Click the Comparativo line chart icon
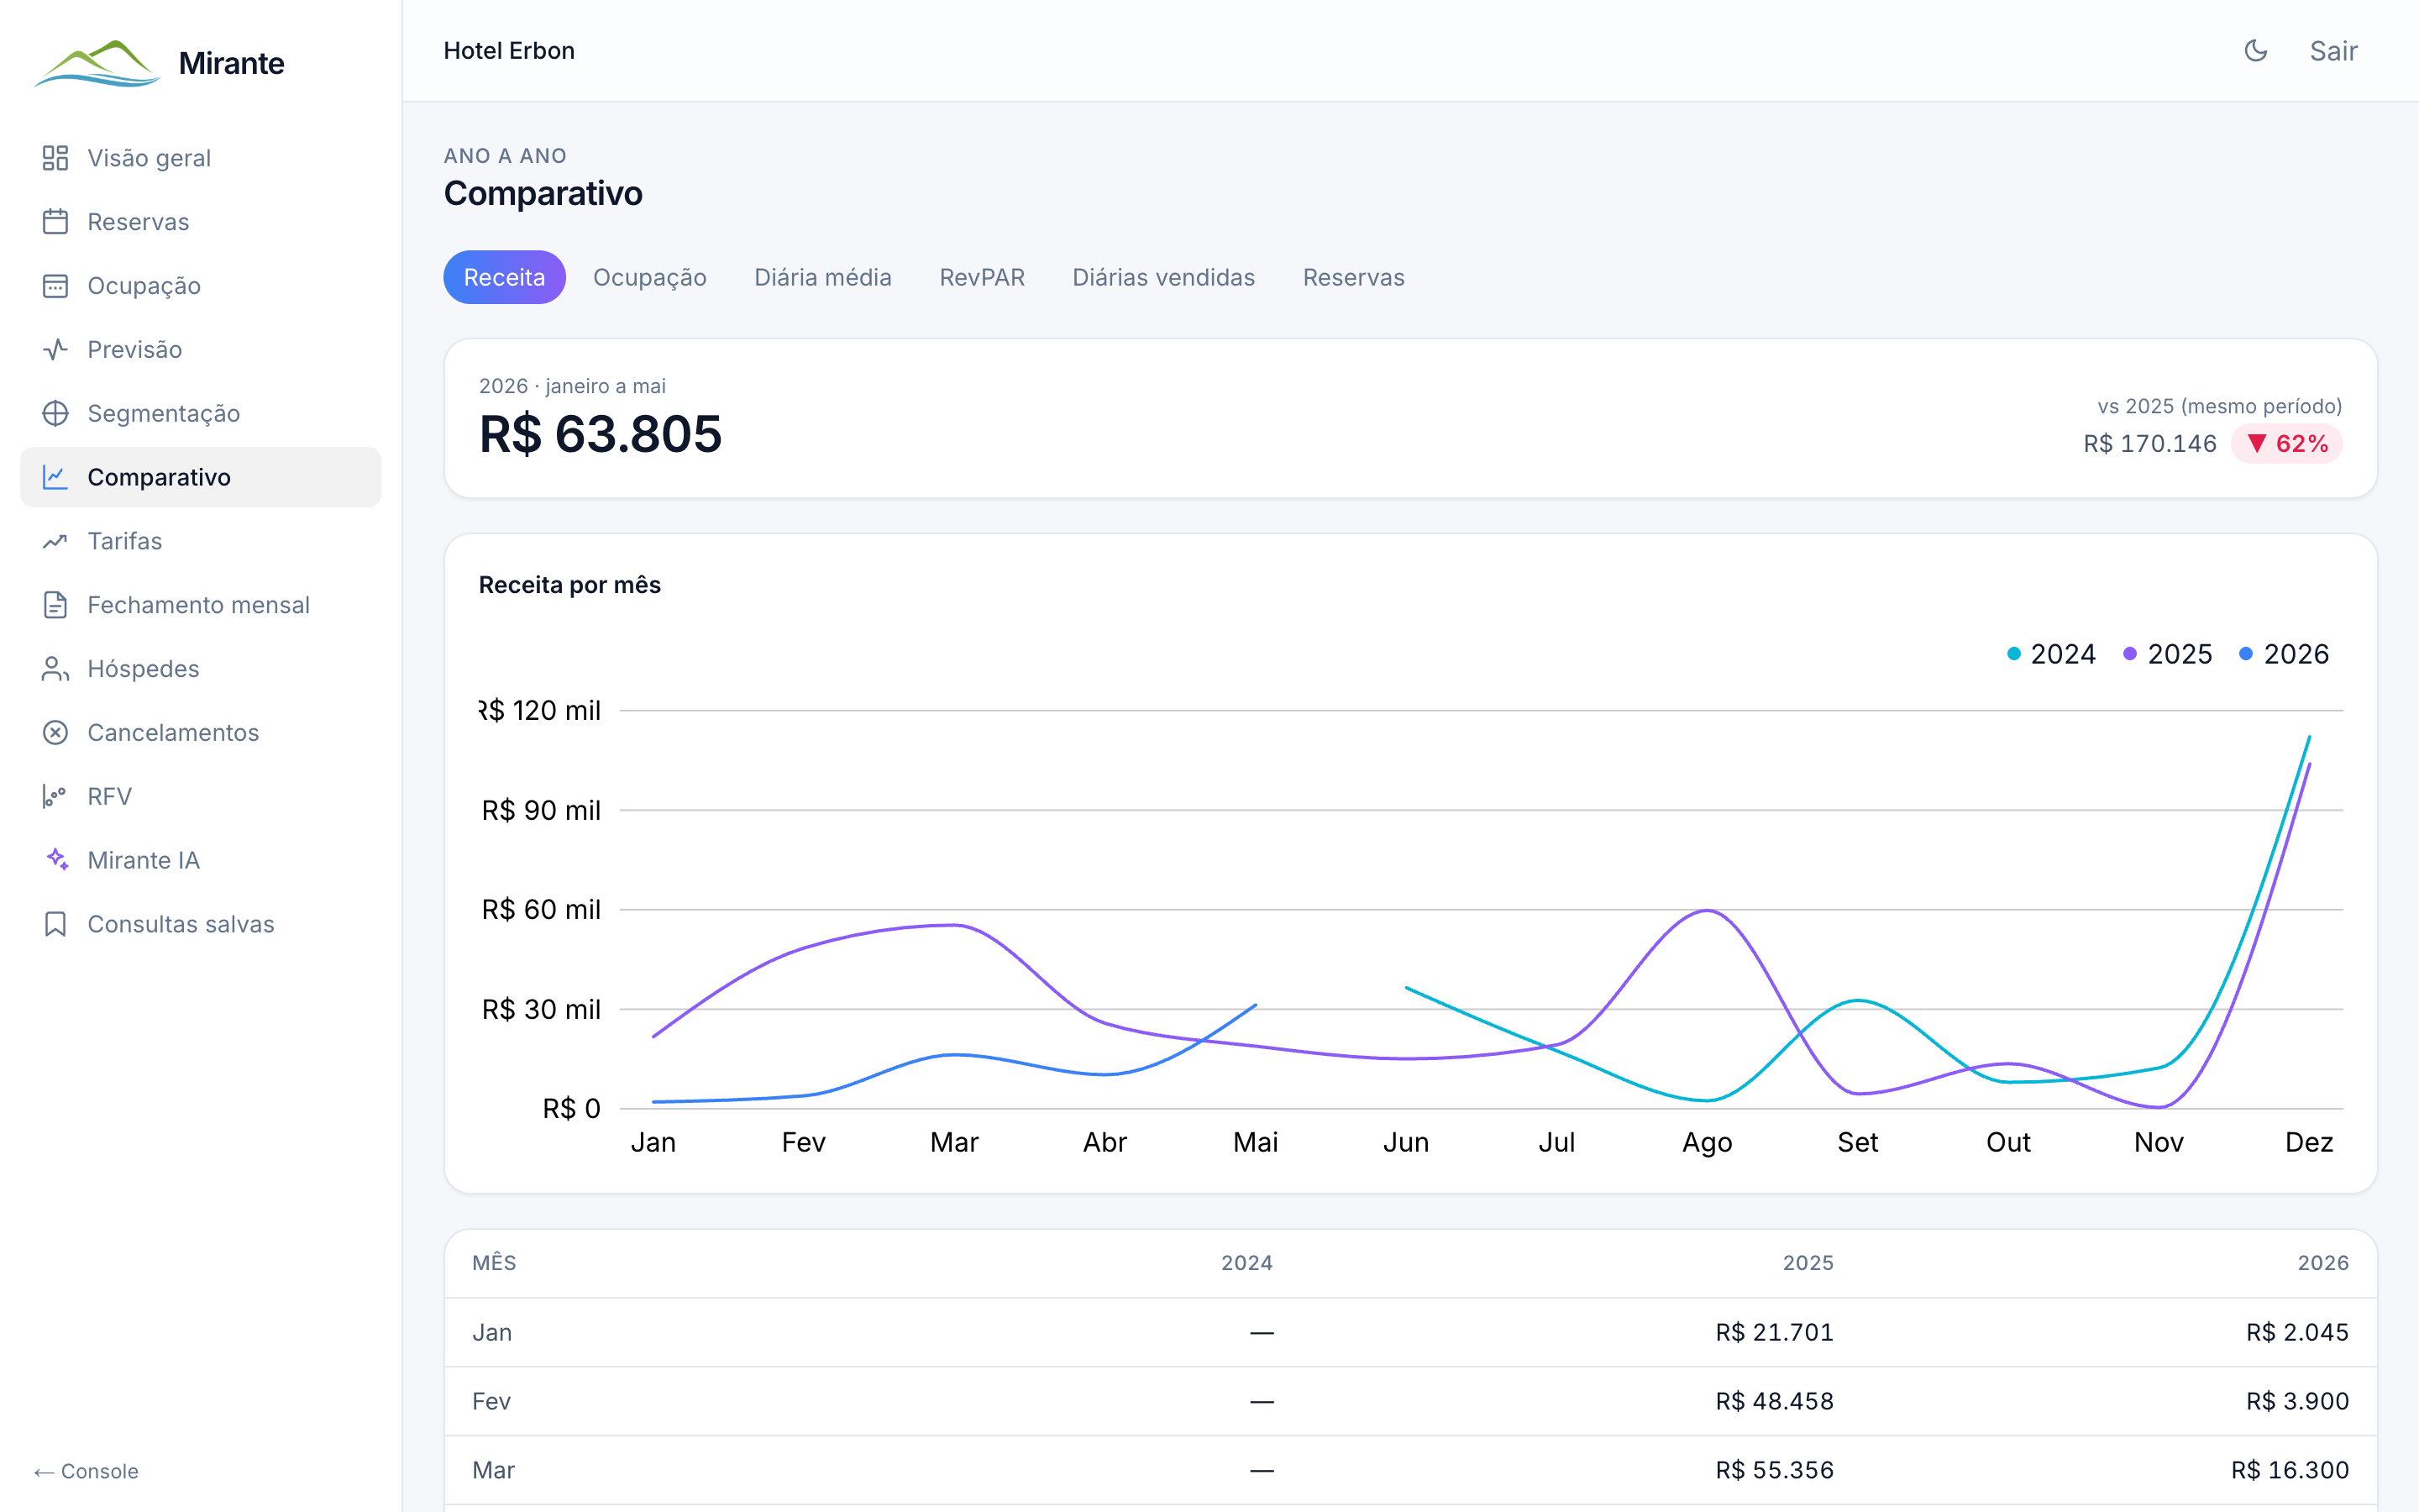 (x=55, y=478)
